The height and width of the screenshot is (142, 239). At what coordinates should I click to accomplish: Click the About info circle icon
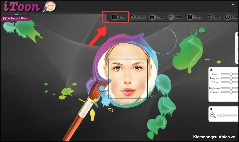click(227, 17)
